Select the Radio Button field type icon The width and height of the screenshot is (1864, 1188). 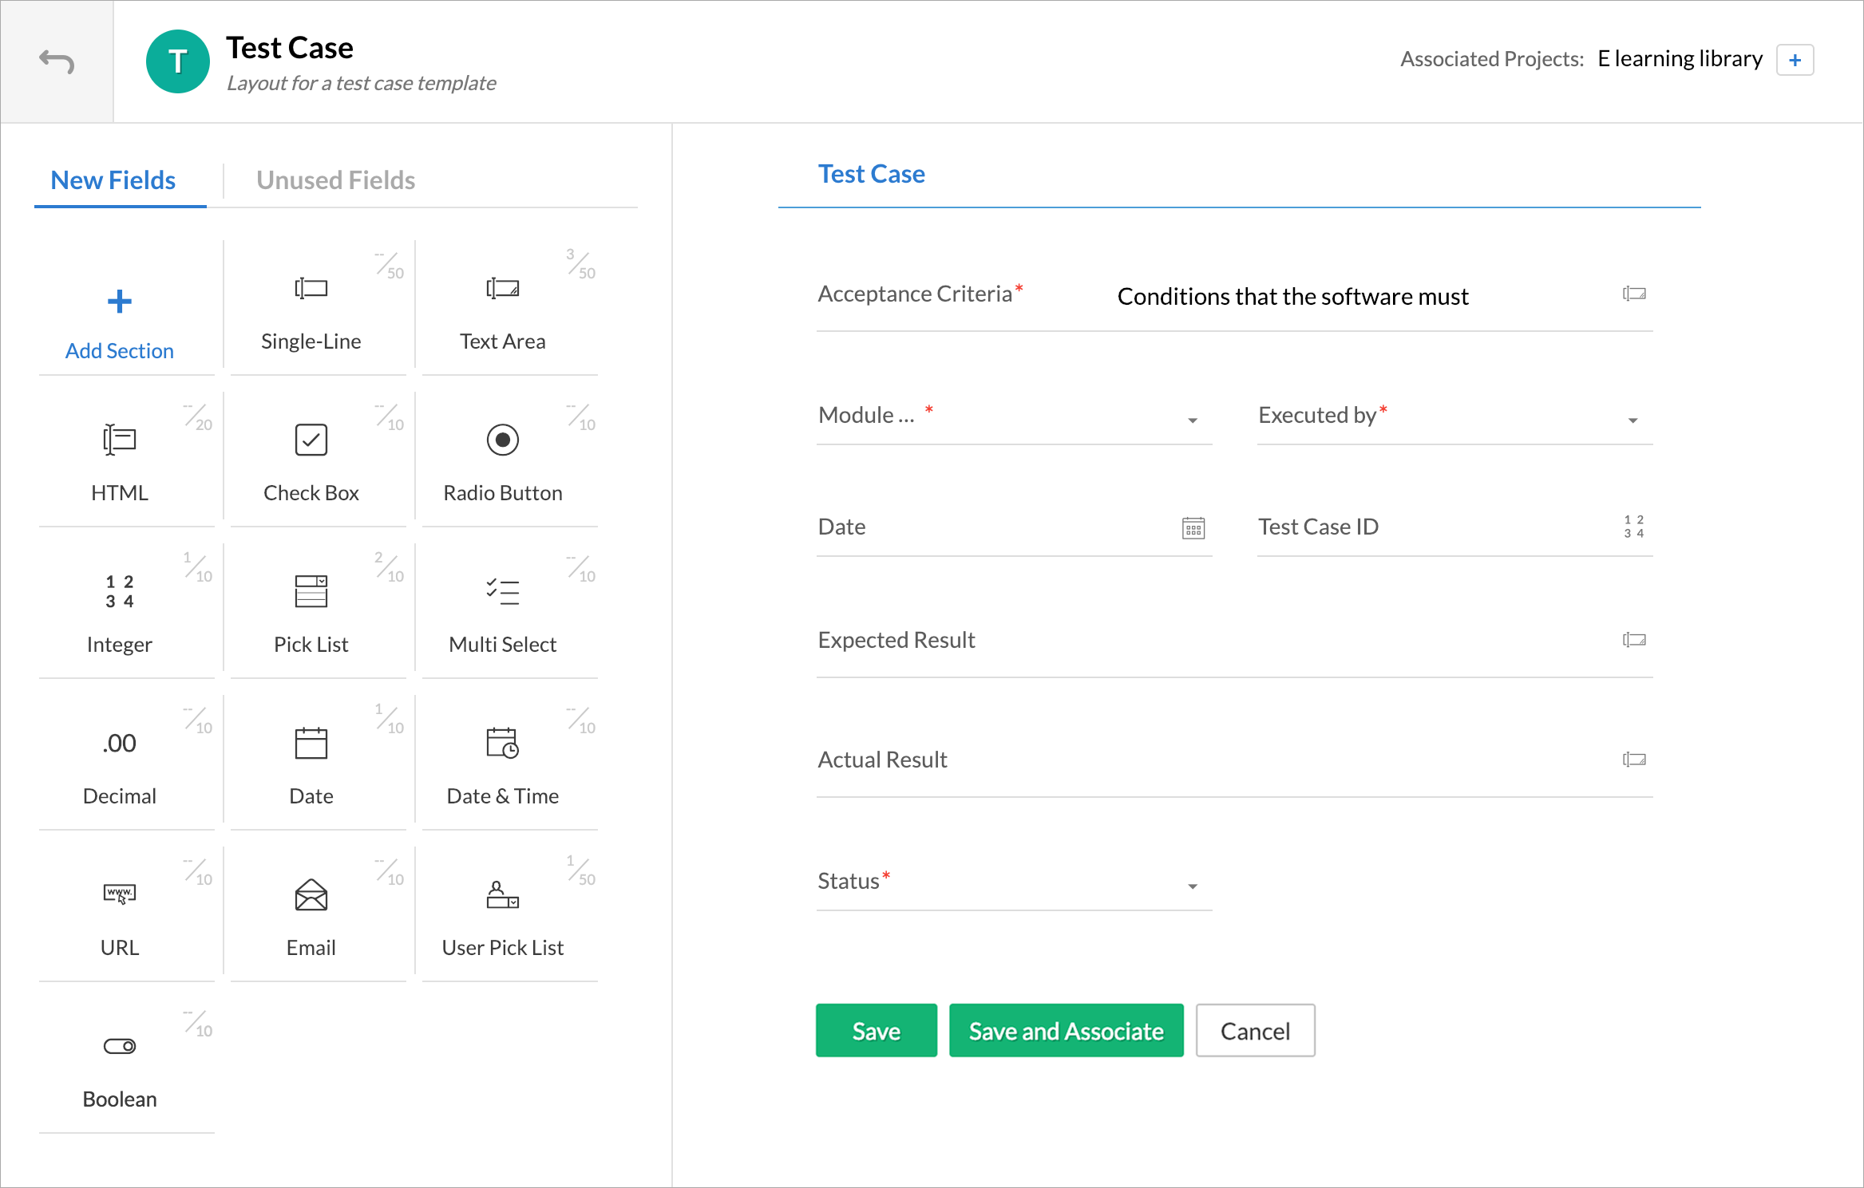coord(500,440)
